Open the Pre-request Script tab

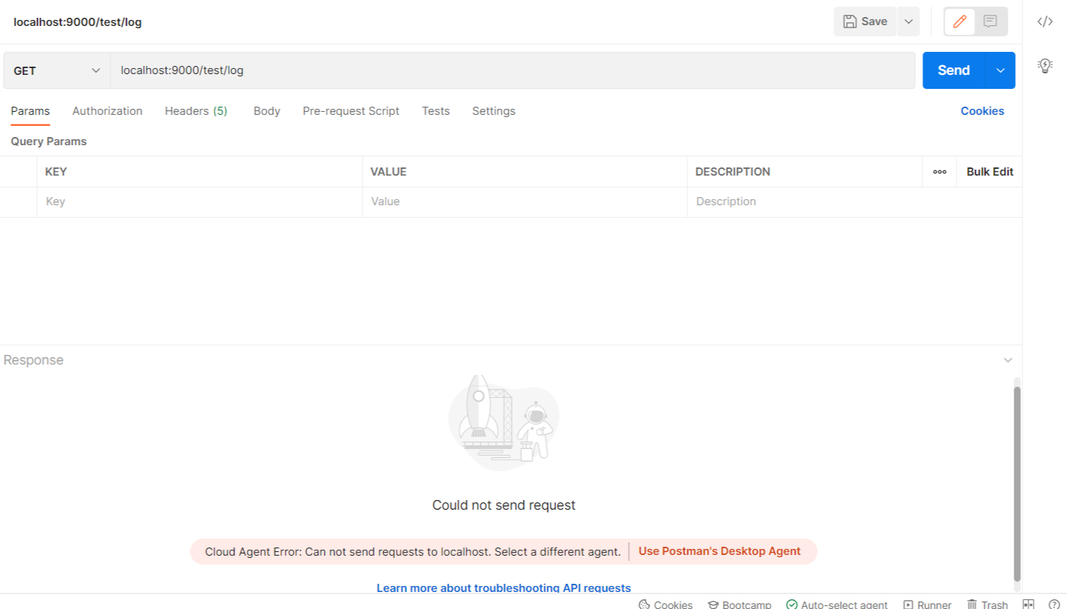pyautogui.click(x=351, y=111)
